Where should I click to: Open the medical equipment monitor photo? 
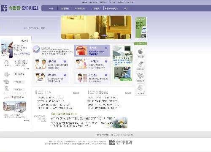(122, 51)
